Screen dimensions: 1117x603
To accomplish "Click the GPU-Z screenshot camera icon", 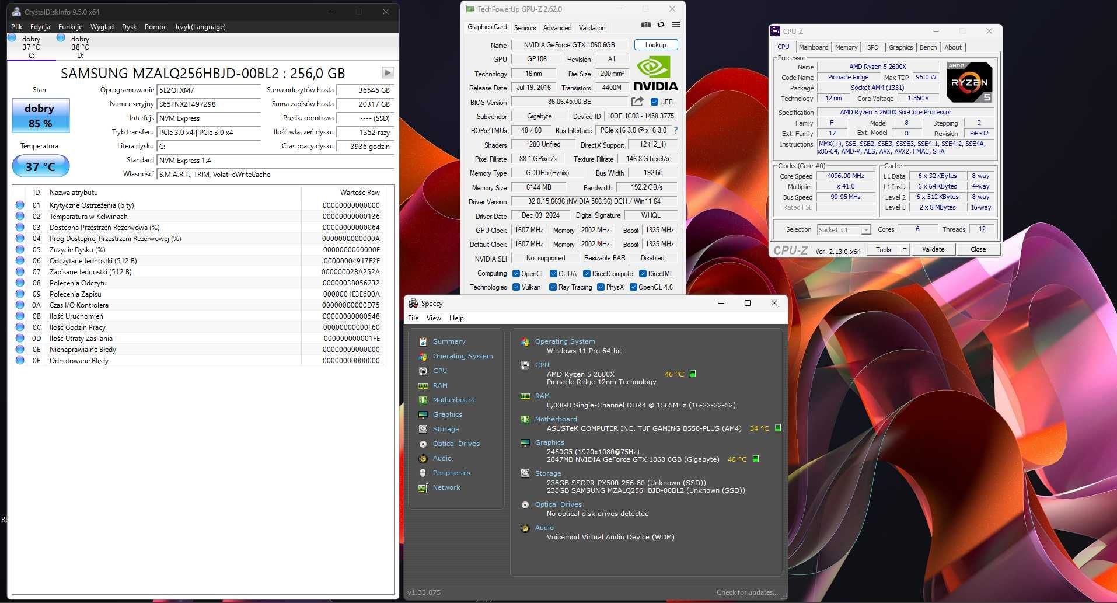I will pos(645,25).
